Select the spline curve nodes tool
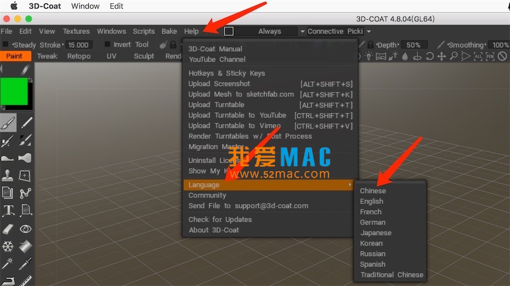The width and height of the screenshot is (510, 286). tap(25, 193)
